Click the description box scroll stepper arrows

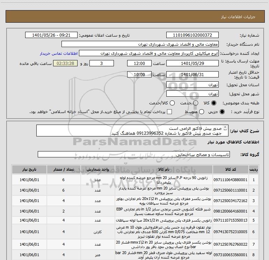pyautogui.click(x=225, y=128)
